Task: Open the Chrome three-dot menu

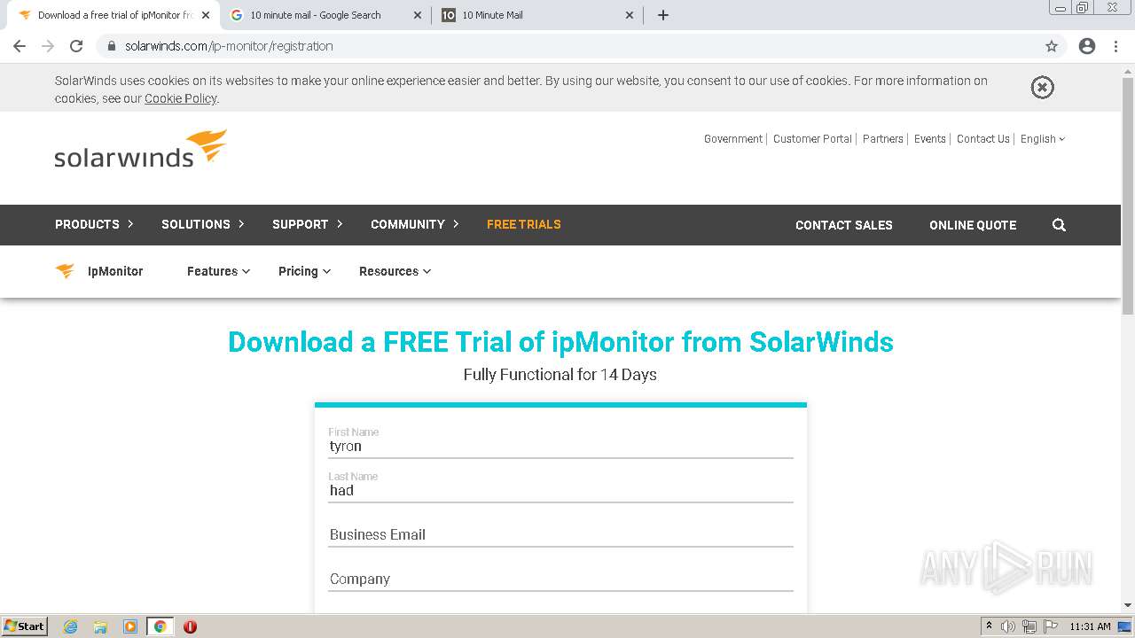Action: 1115,46
